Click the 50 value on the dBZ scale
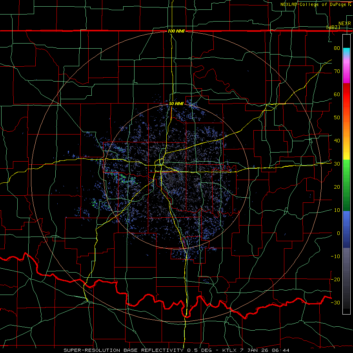The height and width of the screenshot is (353, 353). tap(337, 118)
